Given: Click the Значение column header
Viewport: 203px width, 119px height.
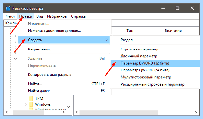Looking at the screenshot, I should click(x=173, y=31).
